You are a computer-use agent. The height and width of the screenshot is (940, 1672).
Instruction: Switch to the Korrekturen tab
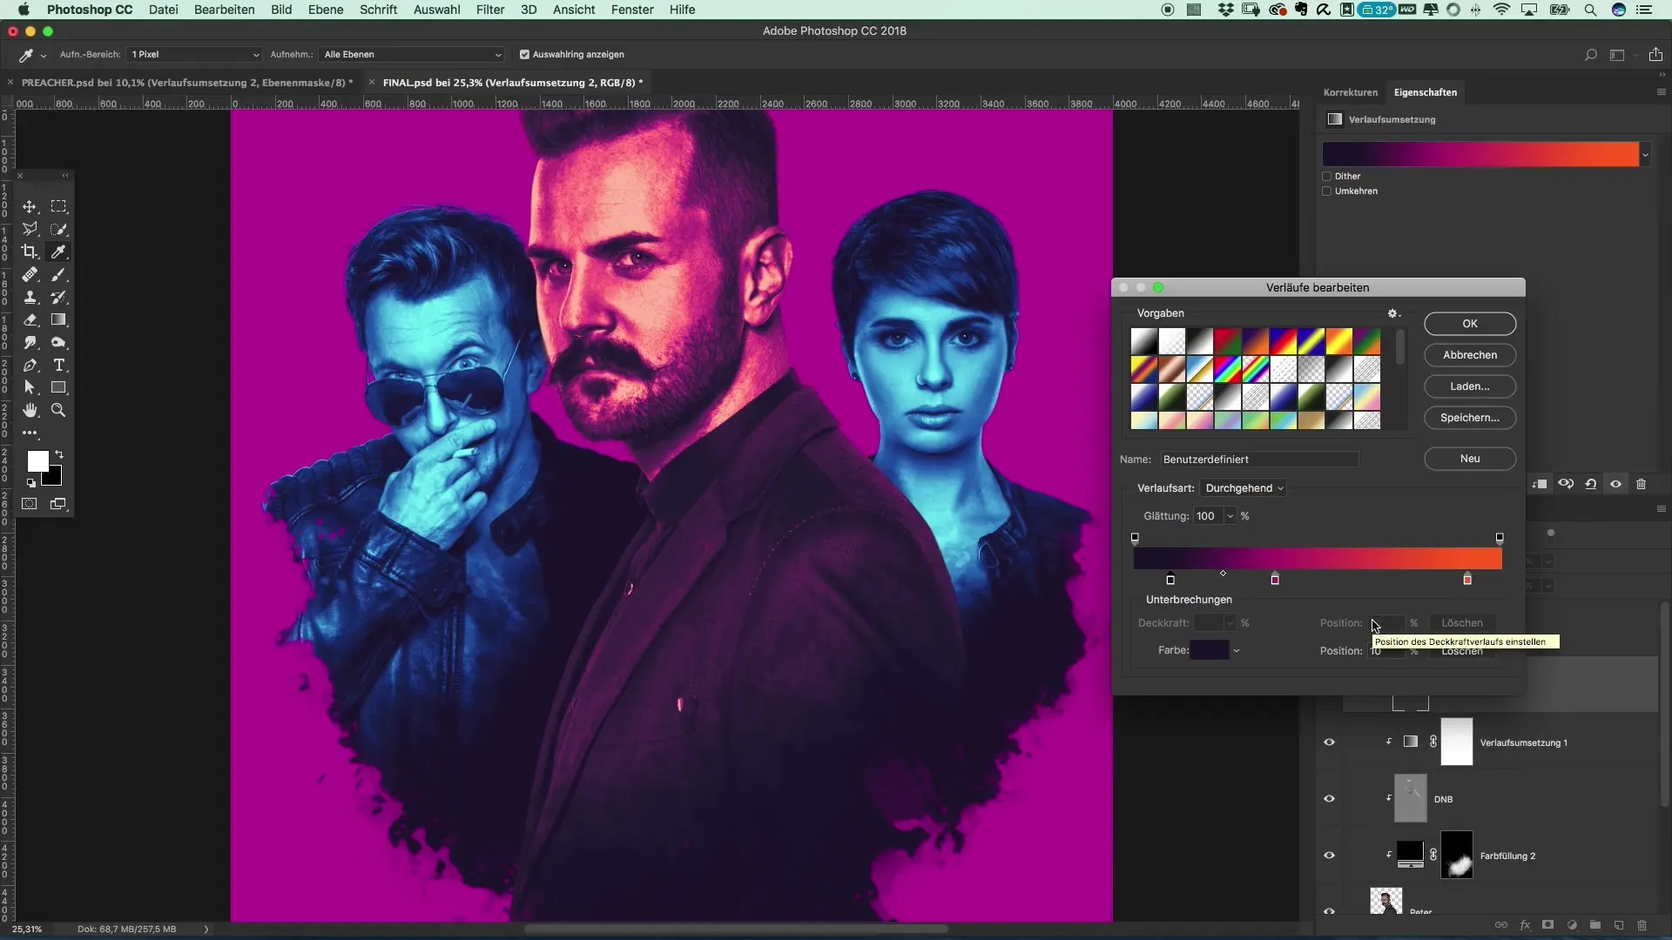pyautogui.click(x=1351, y=92)
